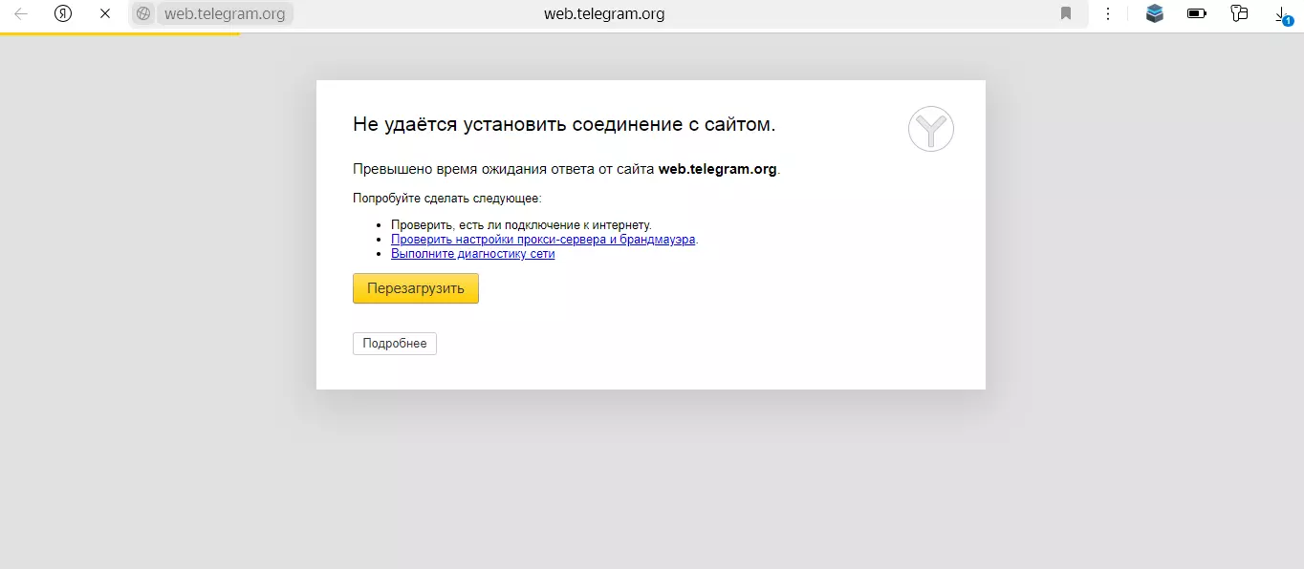Click the bold web.telegram.org text in error
The image size is (1304, 569).
click(x=717, y=169)
